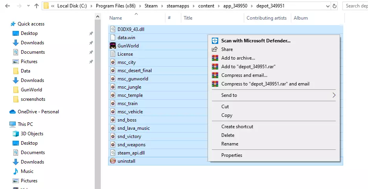The image size is (368, 189).
Task: Click the msc_gunworld audio icon
Action: 113,79
